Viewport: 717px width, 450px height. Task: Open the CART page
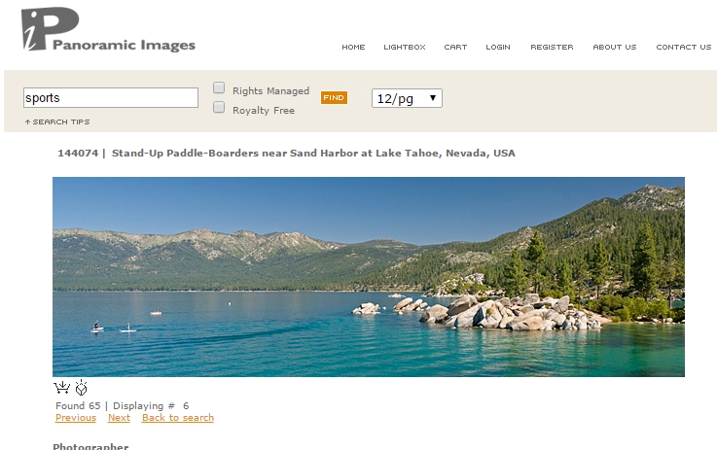[x=455, y=47]
